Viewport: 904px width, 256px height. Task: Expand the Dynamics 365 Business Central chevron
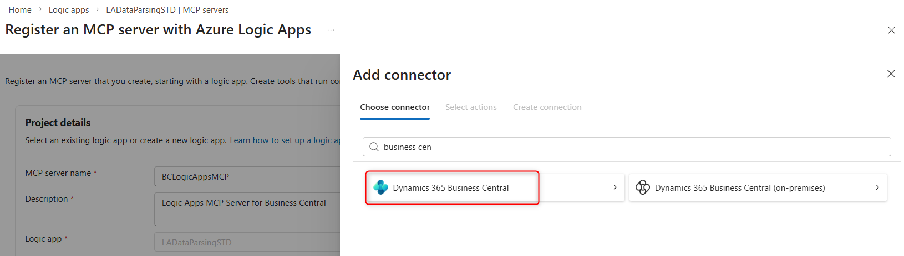(614, 187)
